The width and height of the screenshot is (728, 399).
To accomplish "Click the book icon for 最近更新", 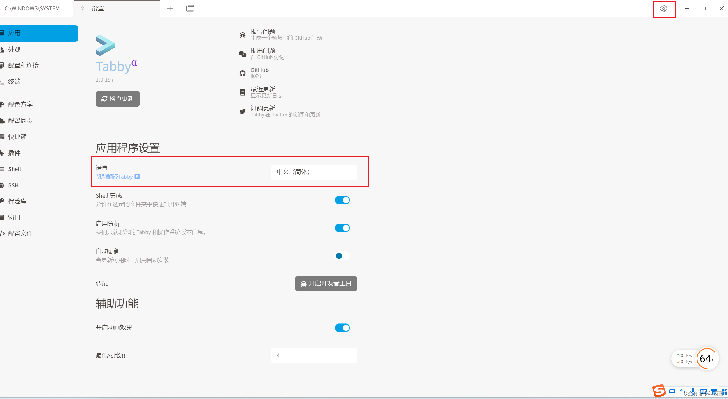I will point(242,92).
